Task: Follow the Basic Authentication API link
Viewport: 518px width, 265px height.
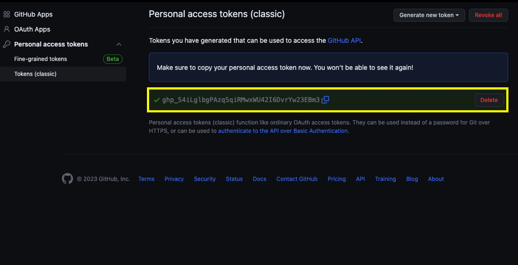Action: pos(283,131)
